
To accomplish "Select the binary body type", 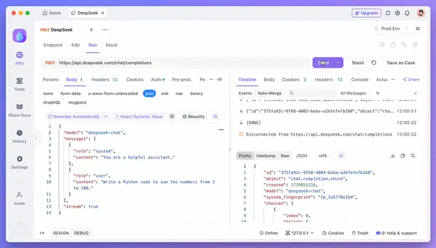I will (197, 93).
